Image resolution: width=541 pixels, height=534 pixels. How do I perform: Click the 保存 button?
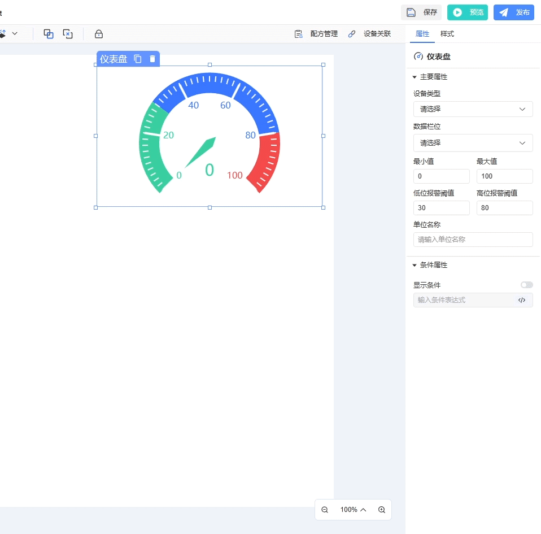coord(421,12)
